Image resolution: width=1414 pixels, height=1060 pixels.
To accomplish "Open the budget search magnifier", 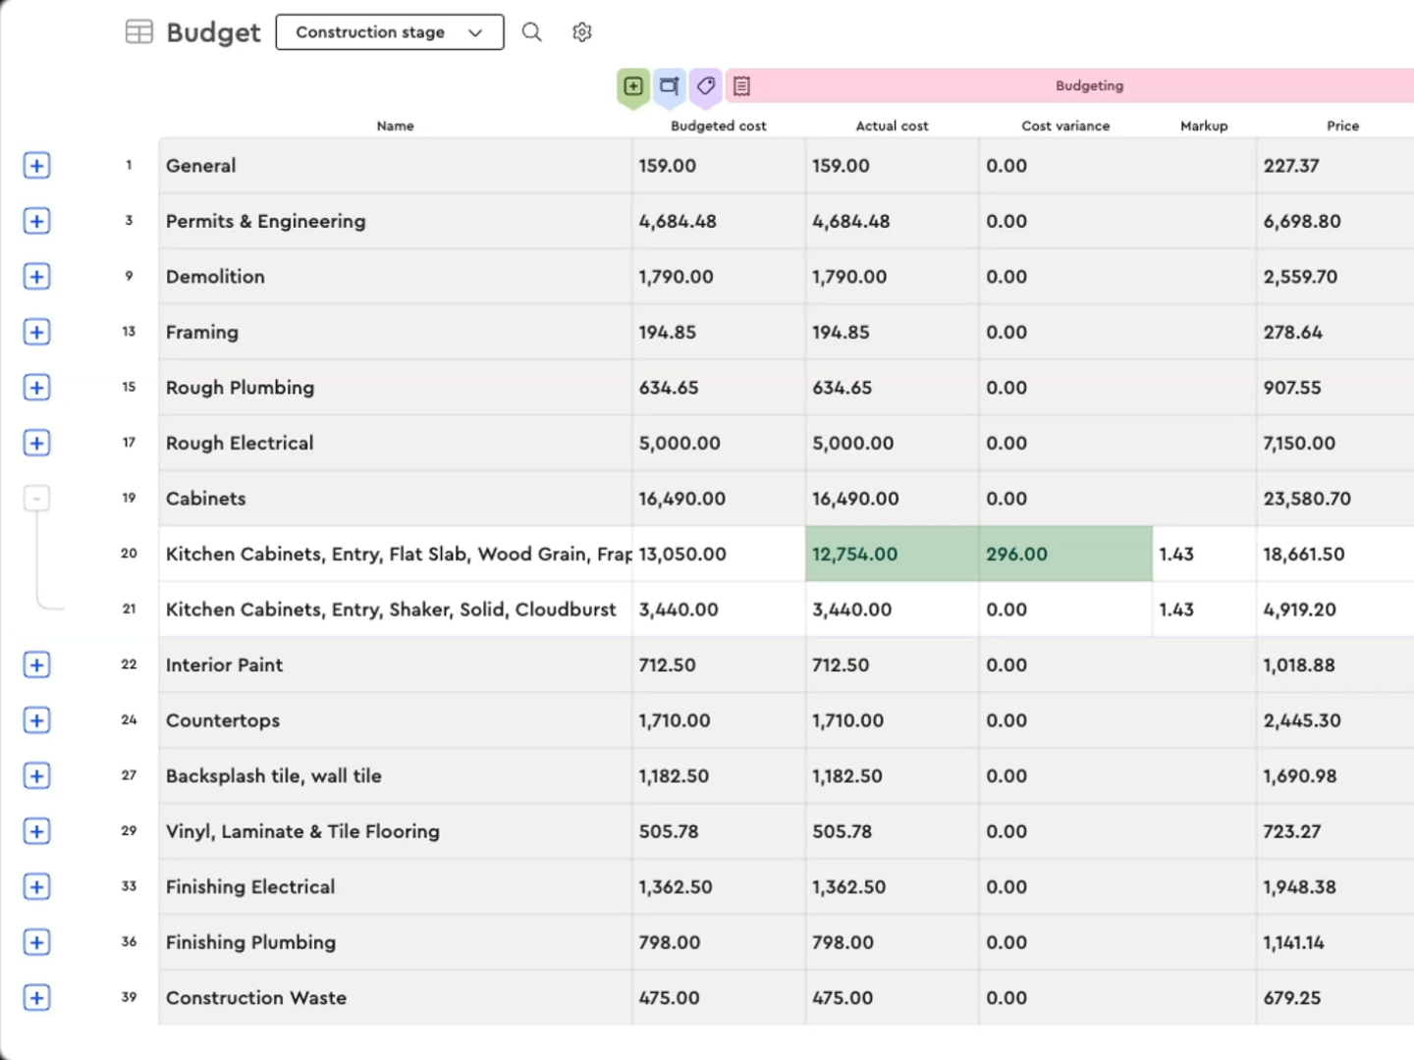I will tap(531, 32).
